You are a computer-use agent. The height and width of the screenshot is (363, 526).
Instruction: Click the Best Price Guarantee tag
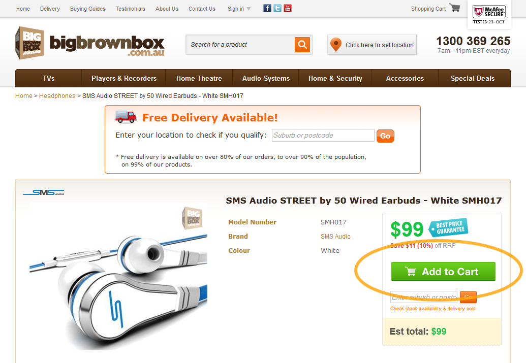[x=449, y=227]
